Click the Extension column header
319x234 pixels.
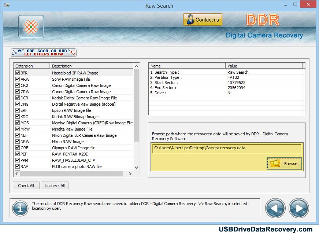point(31,66)
